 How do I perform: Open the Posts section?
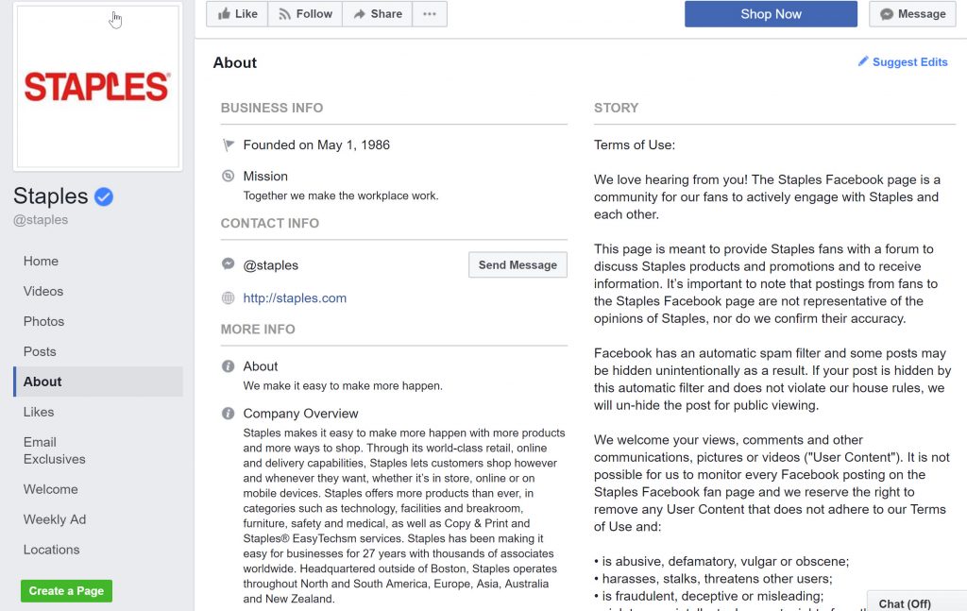[40, 351]
